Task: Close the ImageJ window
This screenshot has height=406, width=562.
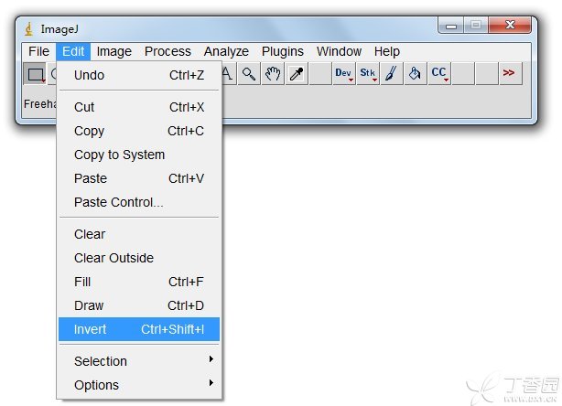Action: [510, 25]
